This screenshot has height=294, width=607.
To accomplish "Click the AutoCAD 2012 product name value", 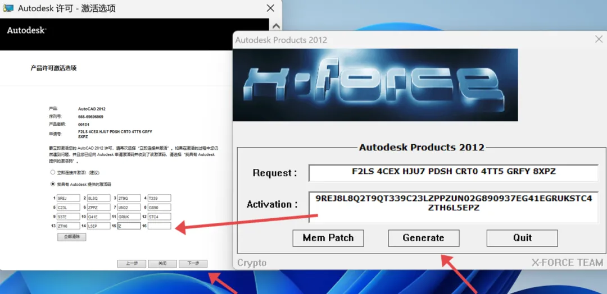I will (92, 109).
